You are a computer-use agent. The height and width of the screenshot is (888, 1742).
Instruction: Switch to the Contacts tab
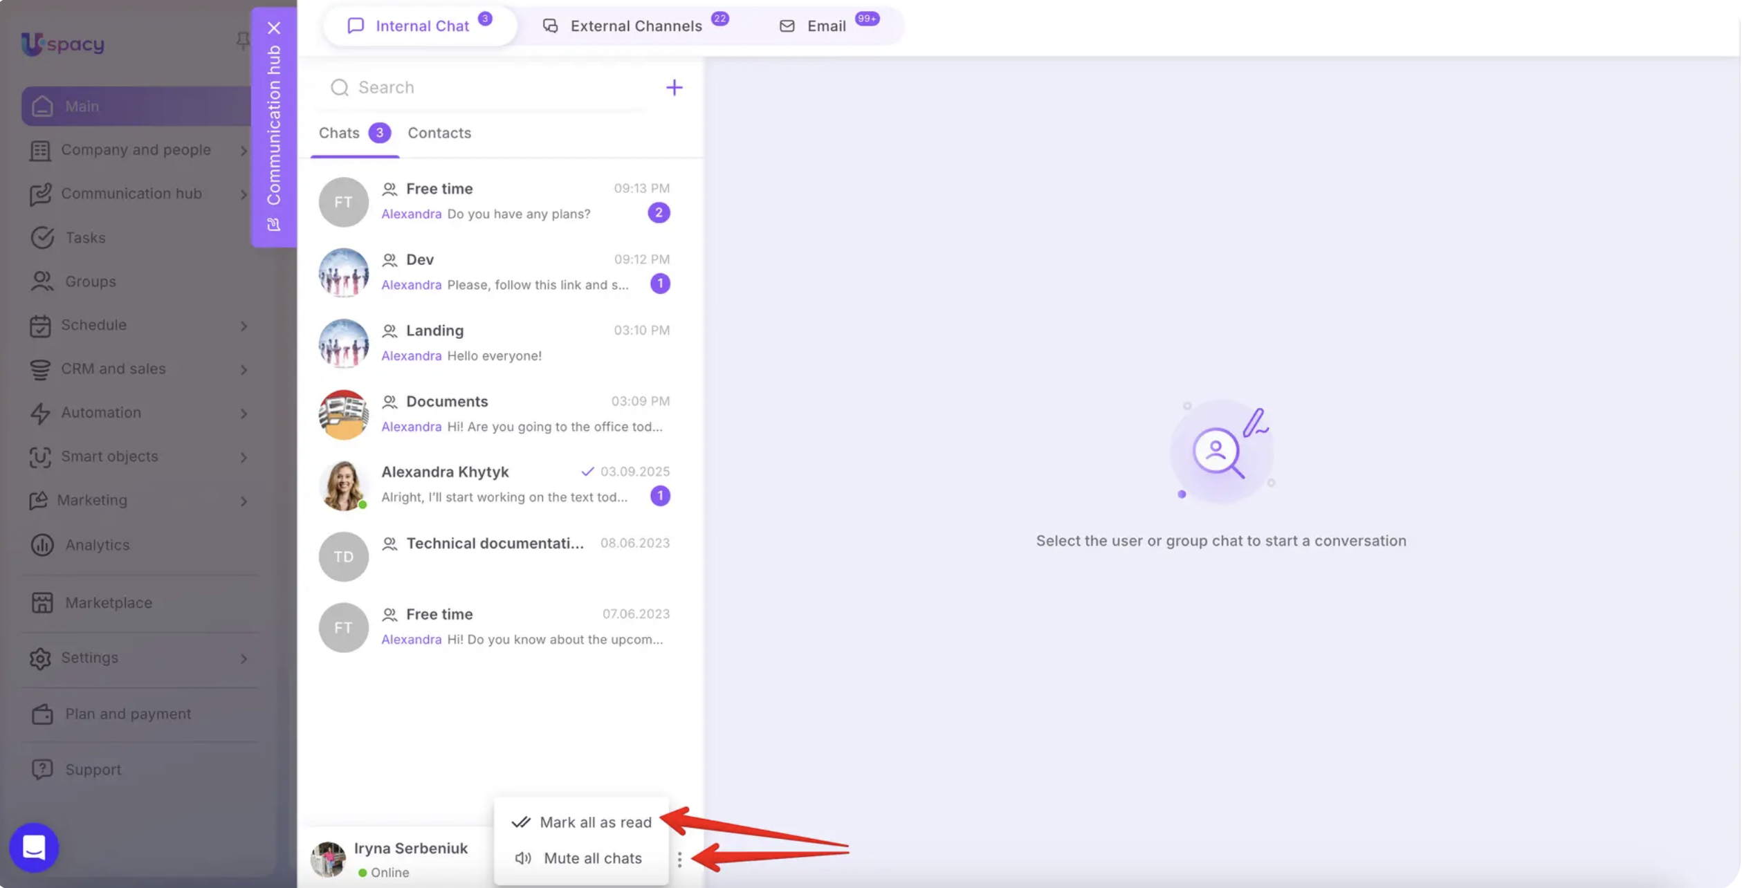coord(439,133)
